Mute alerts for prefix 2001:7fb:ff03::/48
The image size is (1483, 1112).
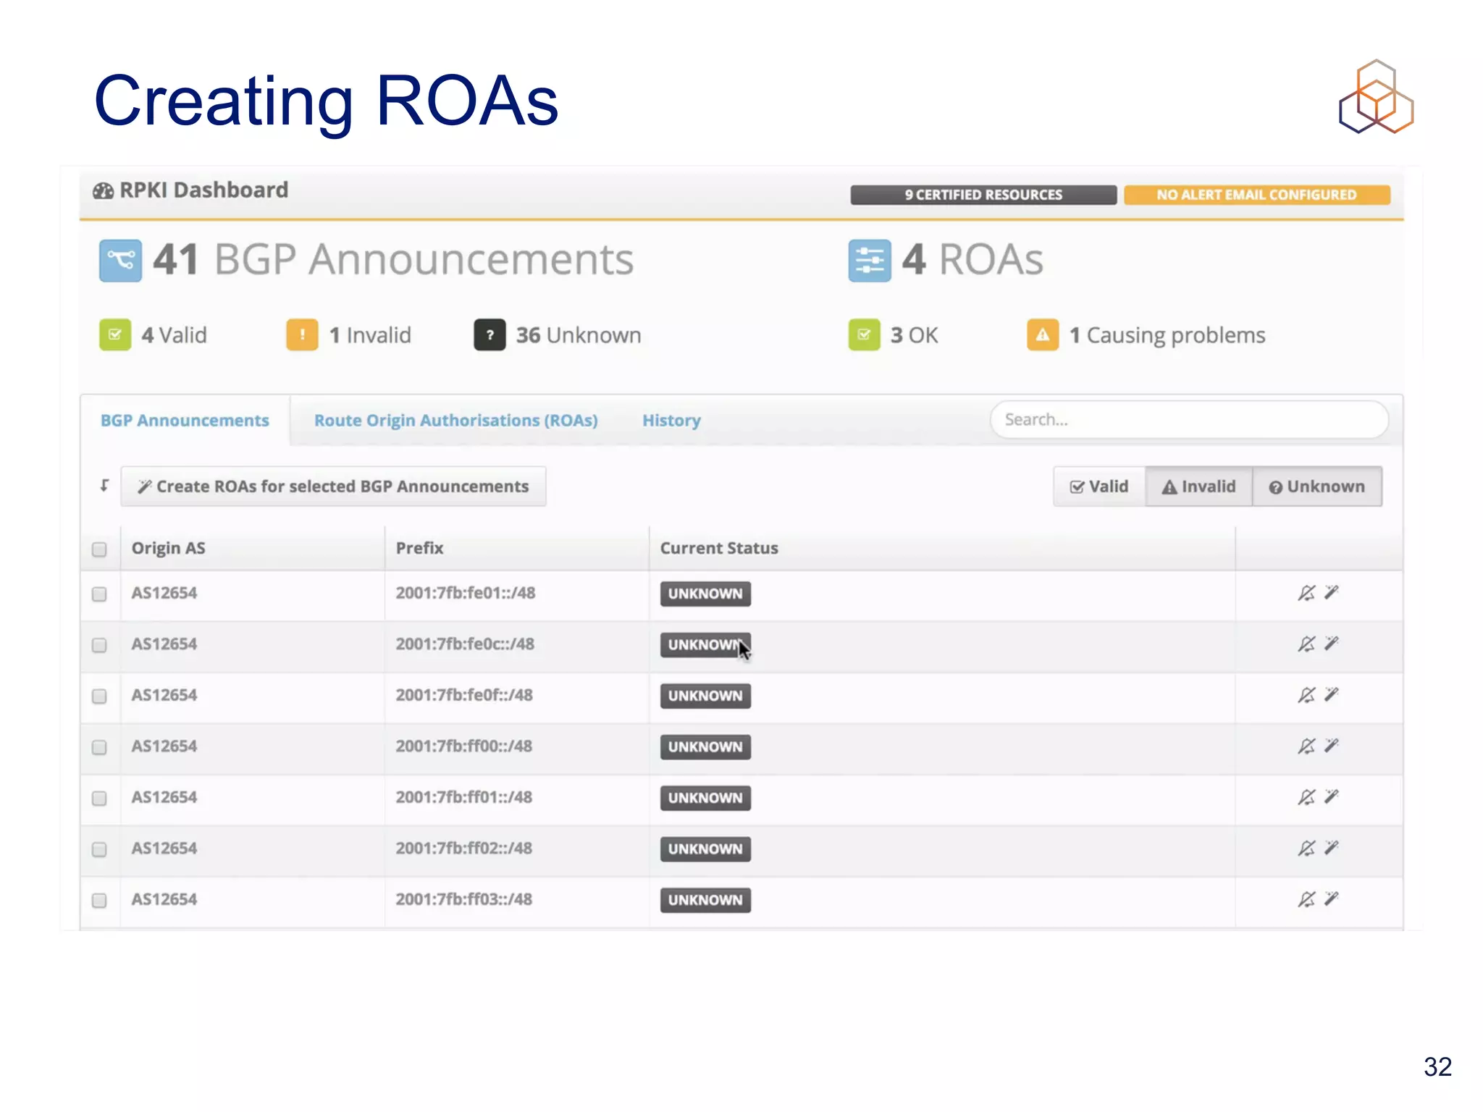[x=1306, y=899]
